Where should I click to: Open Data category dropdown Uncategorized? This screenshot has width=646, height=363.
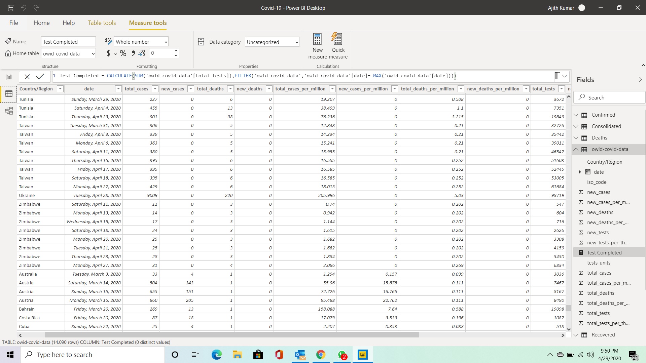tap(272, 42)
